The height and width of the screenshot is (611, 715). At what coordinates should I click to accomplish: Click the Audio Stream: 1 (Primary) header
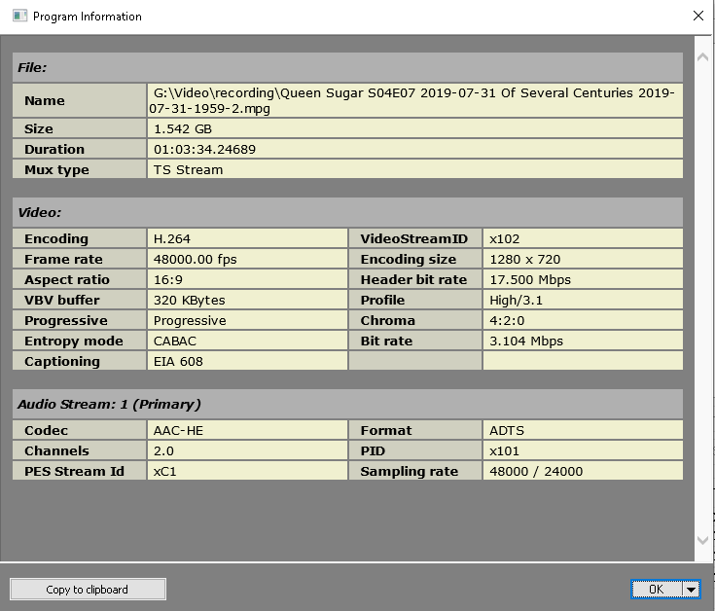pos(109,404)
